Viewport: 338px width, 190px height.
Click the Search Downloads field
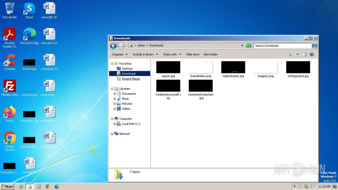click(282, 46)
